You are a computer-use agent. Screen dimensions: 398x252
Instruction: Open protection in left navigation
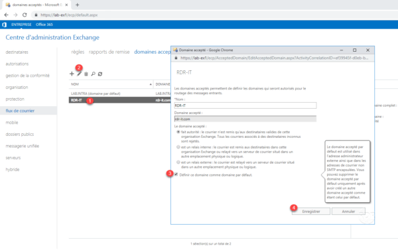(x=15, y=99)
